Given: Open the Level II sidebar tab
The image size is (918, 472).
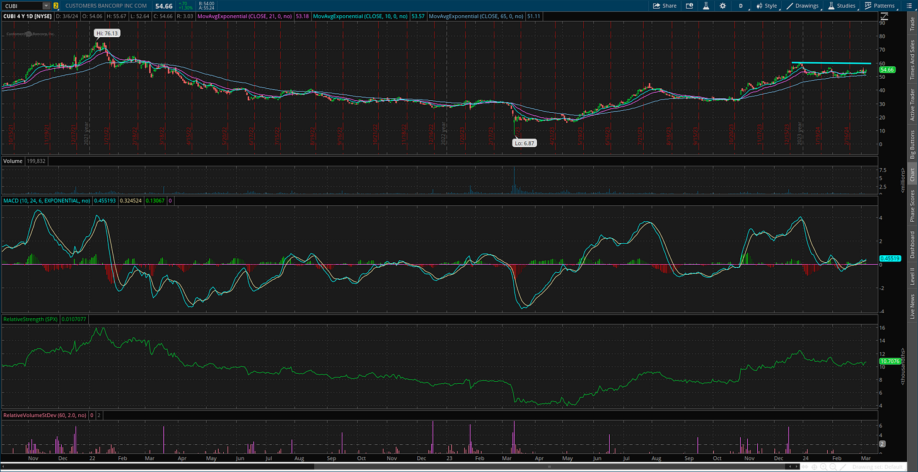Looking at the screenshot, I should (x=912, y=277).
